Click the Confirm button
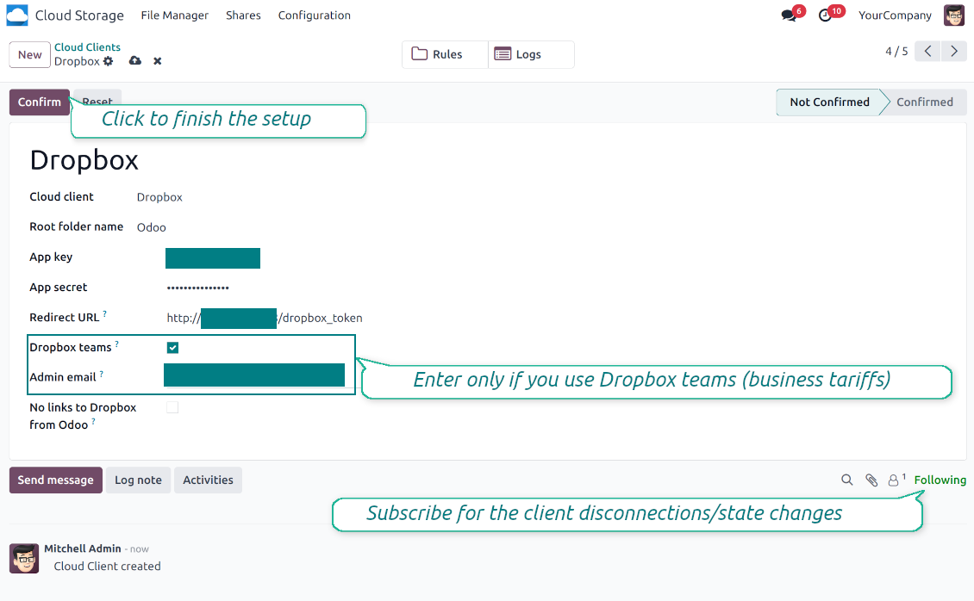 tap(39, 102)
